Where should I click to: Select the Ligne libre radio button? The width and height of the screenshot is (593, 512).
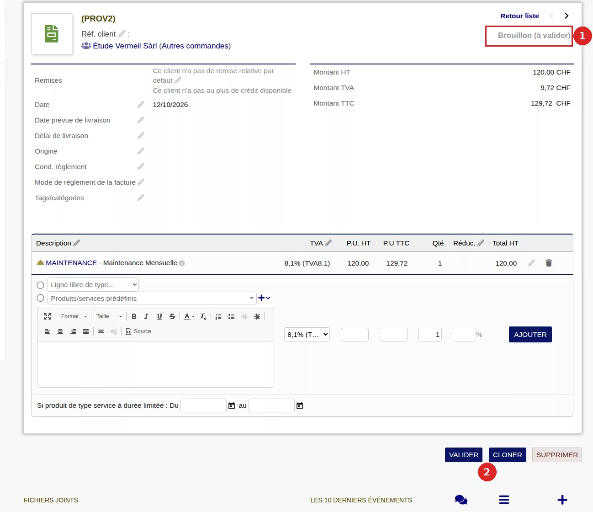[40, 285]
